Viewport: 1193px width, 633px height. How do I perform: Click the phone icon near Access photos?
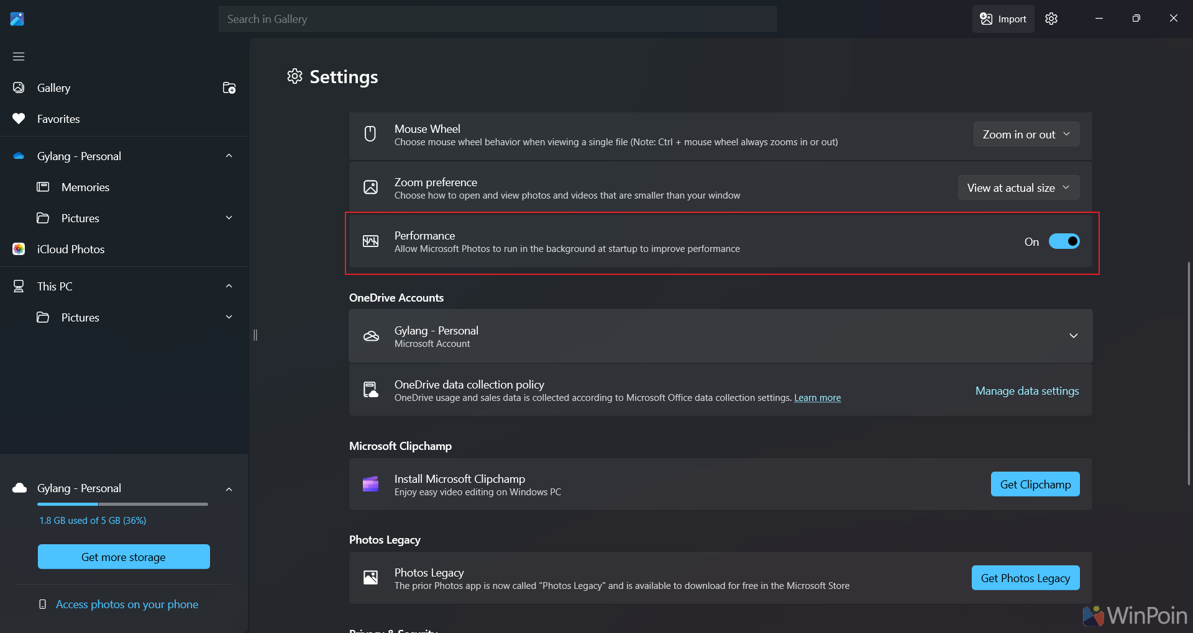42,604
